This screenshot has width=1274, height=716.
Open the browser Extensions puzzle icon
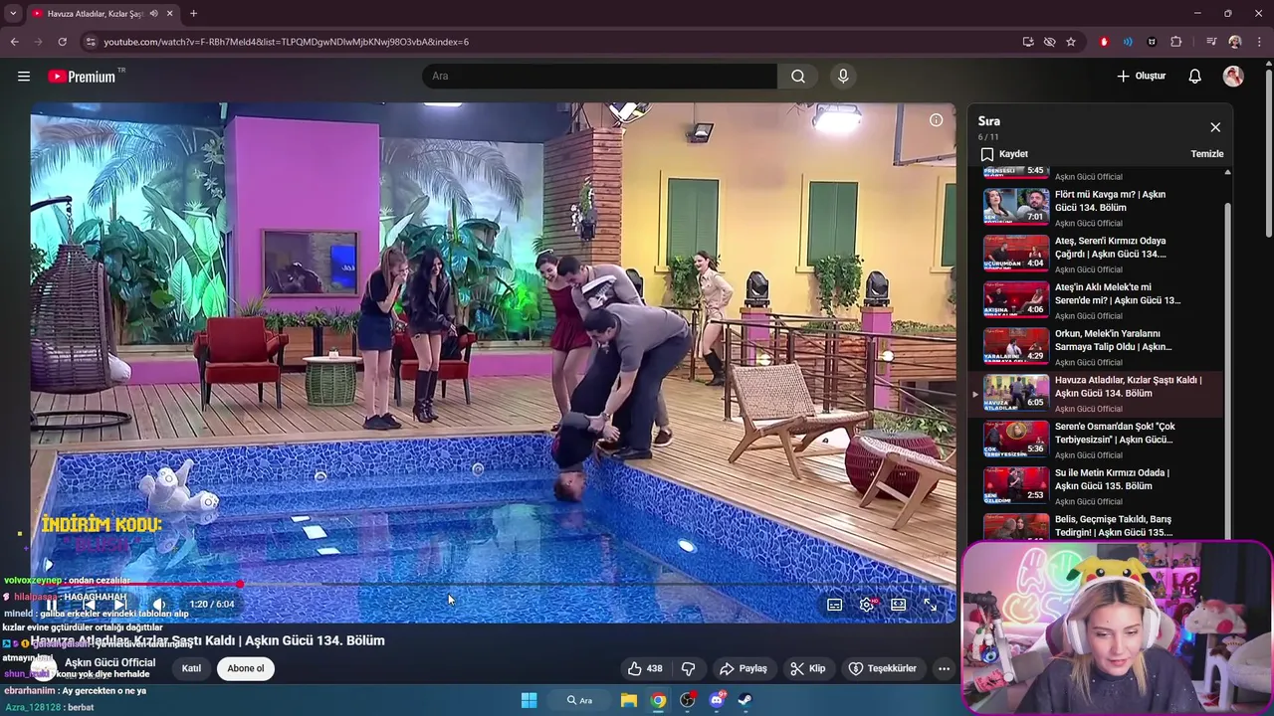pyautogui.click(x=1176, y=42)
